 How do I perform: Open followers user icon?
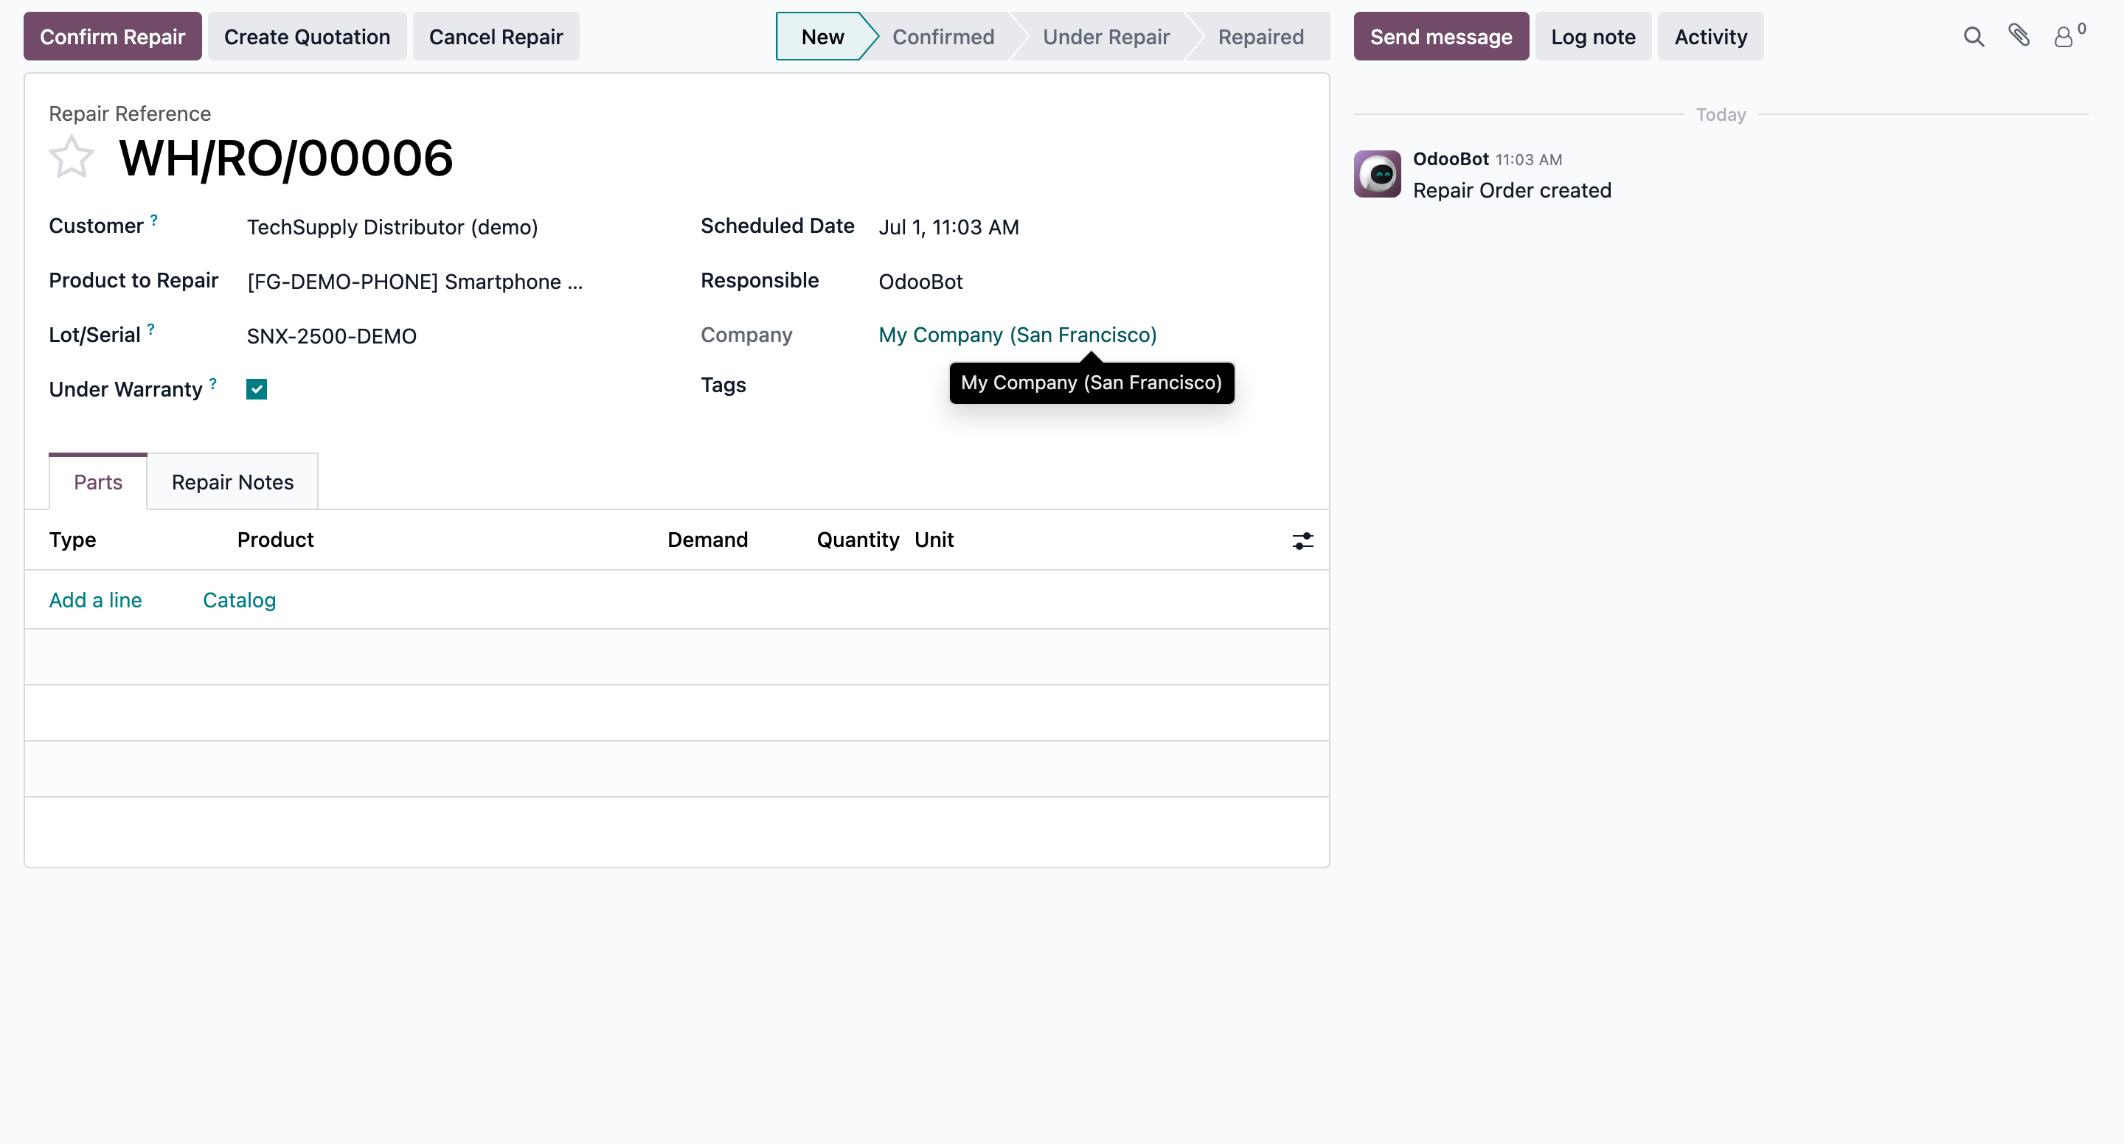(x=2063, y=37)
